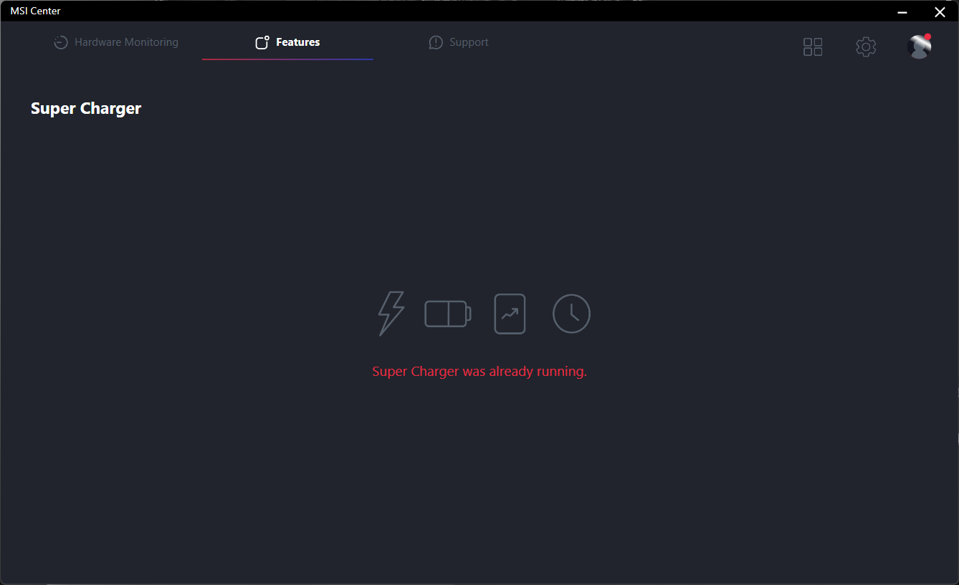Minimize the MSI Center window
959x585 pixels.
(x=904, y=11)
